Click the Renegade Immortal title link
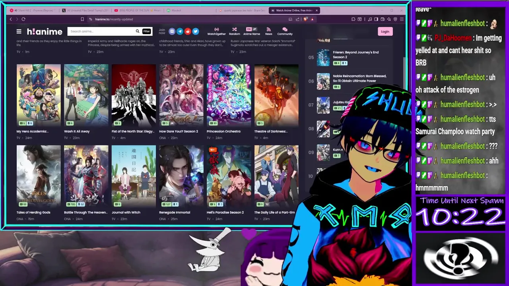This screenshot has height=286, width=509. [175, 213]
